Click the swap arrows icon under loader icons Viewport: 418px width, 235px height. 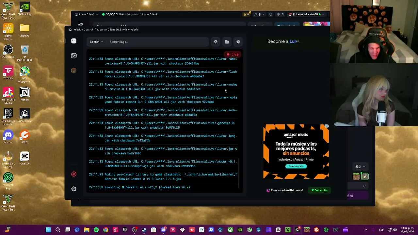click(x=364, y=186)
